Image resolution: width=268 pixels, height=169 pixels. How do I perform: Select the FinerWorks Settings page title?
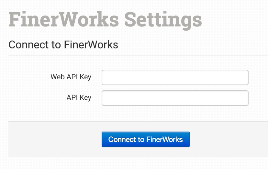tap(105, 20)
